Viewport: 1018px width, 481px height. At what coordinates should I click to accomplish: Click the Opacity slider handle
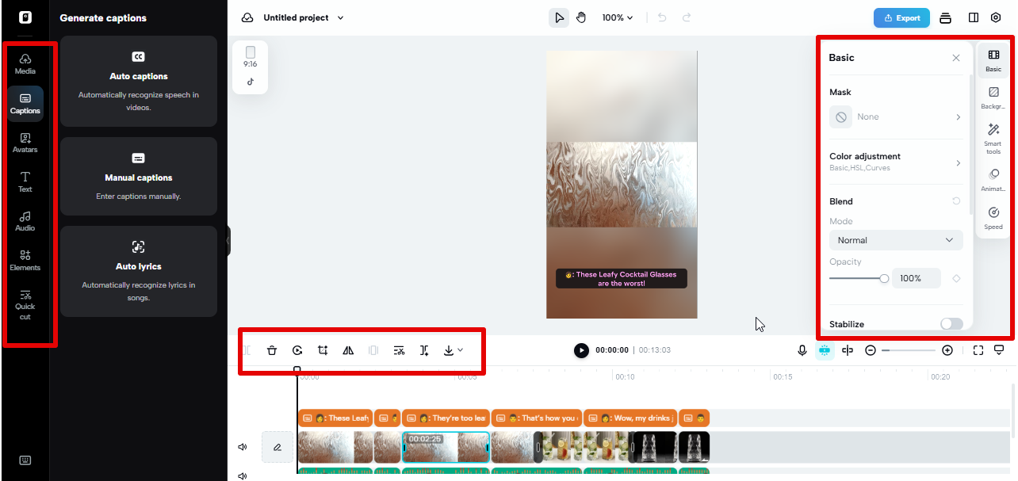[x=884, y=278]
